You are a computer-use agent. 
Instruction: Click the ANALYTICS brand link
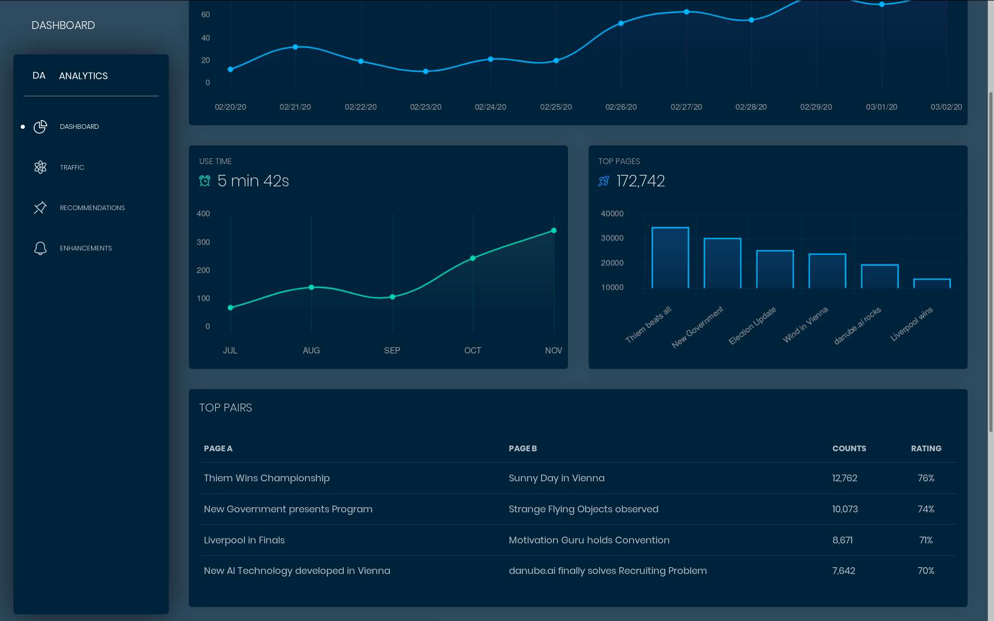[x=83, y=76]
